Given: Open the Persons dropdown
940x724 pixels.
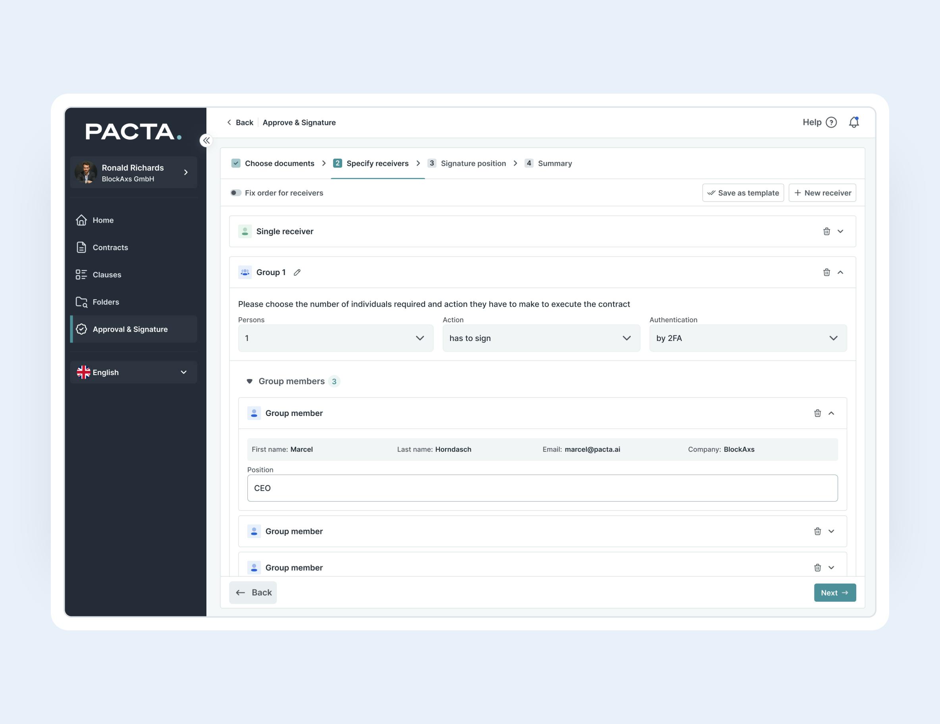Looking at the screenshot, I should [x=336, y=338].
